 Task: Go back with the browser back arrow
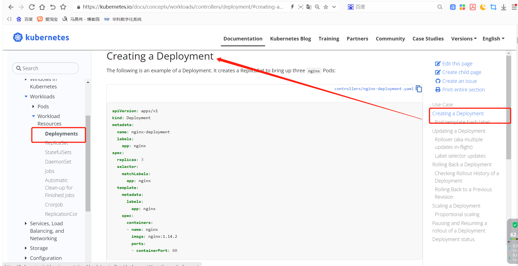pos(11,7)
